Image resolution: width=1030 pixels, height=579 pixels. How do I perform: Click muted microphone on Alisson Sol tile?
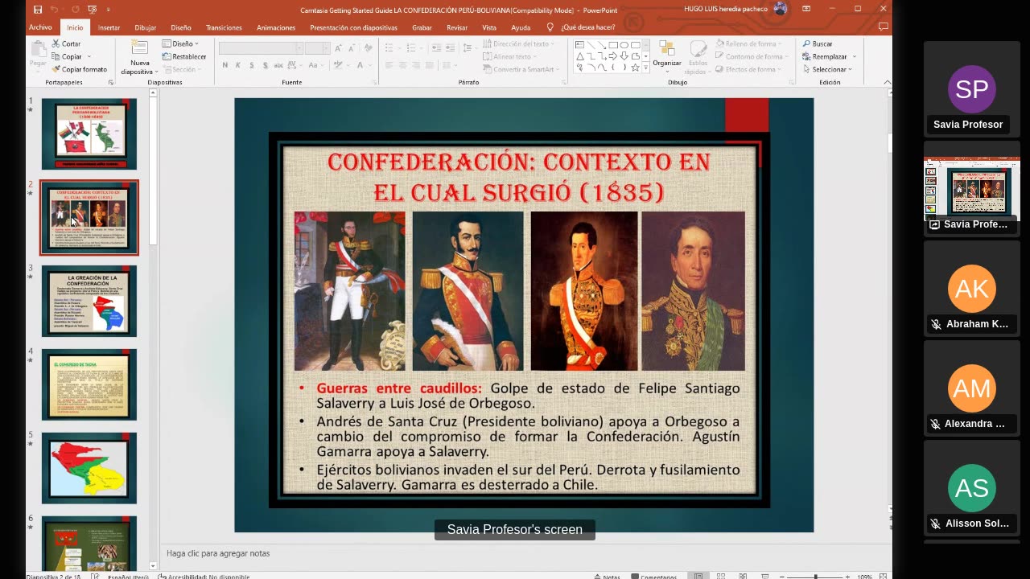(x=936, y=524)
